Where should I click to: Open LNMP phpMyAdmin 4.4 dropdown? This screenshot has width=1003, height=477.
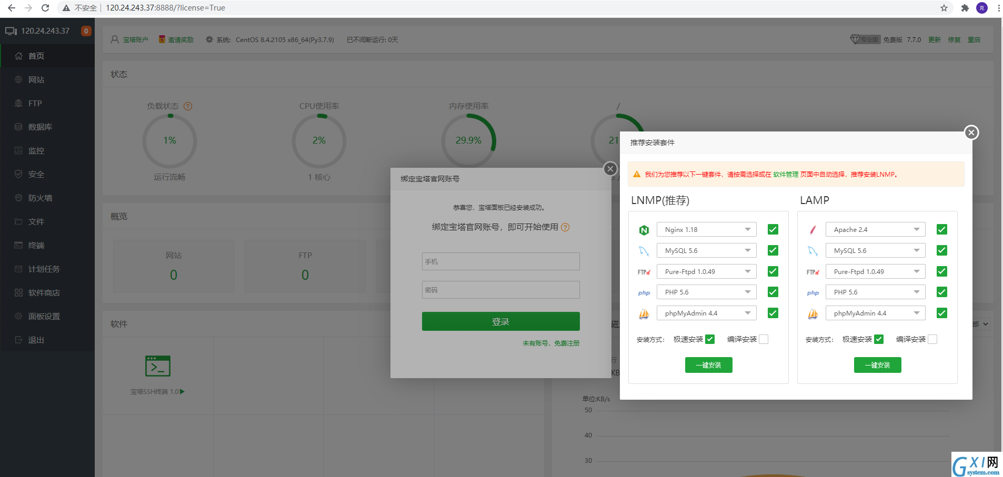coord(707,313)
